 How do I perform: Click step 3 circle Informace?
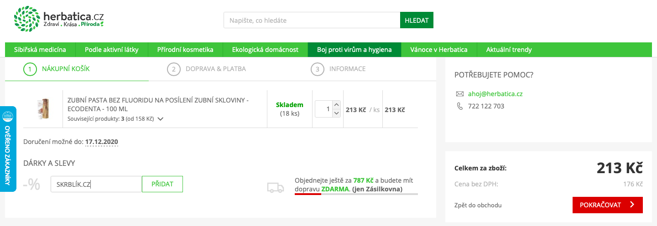tap(317, 69)
